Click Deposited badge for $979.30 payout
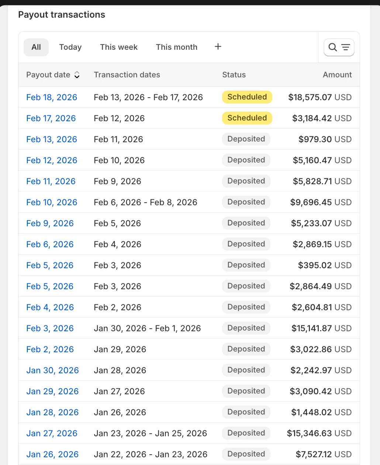 pos(246,139)
